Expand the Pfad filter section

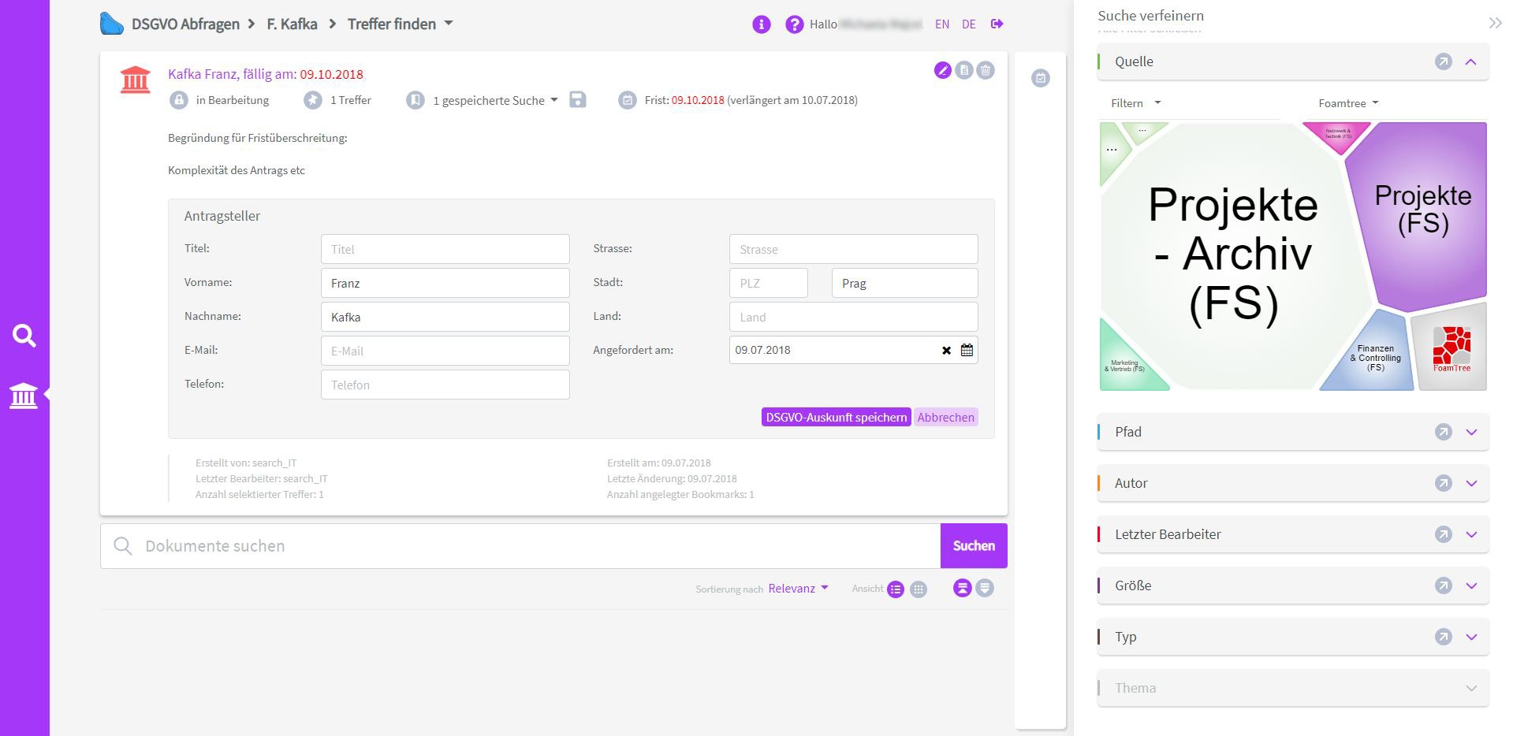click(1471, 432)
